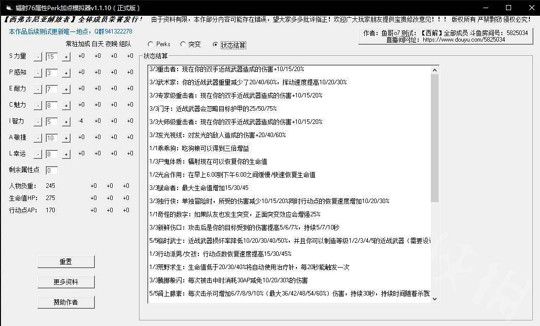The image size is (540, 326).
Task: Click the 重置 reset button
Action: [66, 262]
